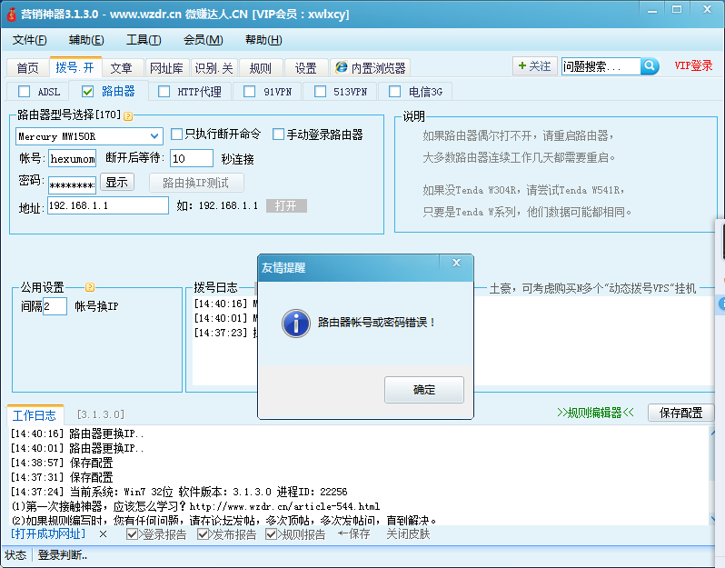Click the 保存配置 button
The image size is (725, 568).
pyautogui.click(x=680, y=412)
